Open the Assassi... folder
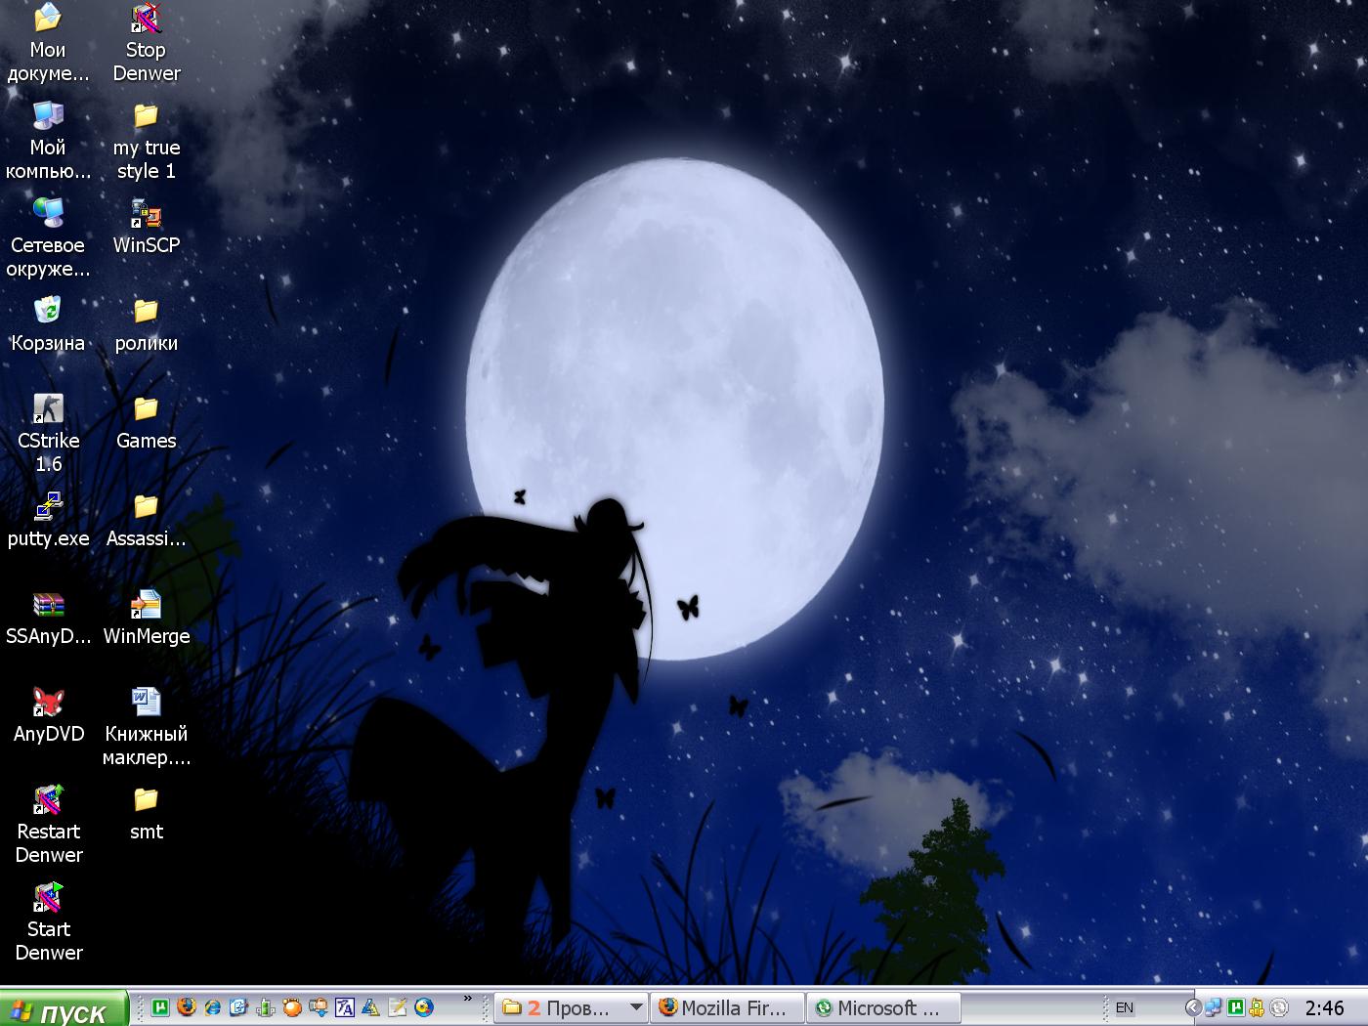 pos(147,520)
